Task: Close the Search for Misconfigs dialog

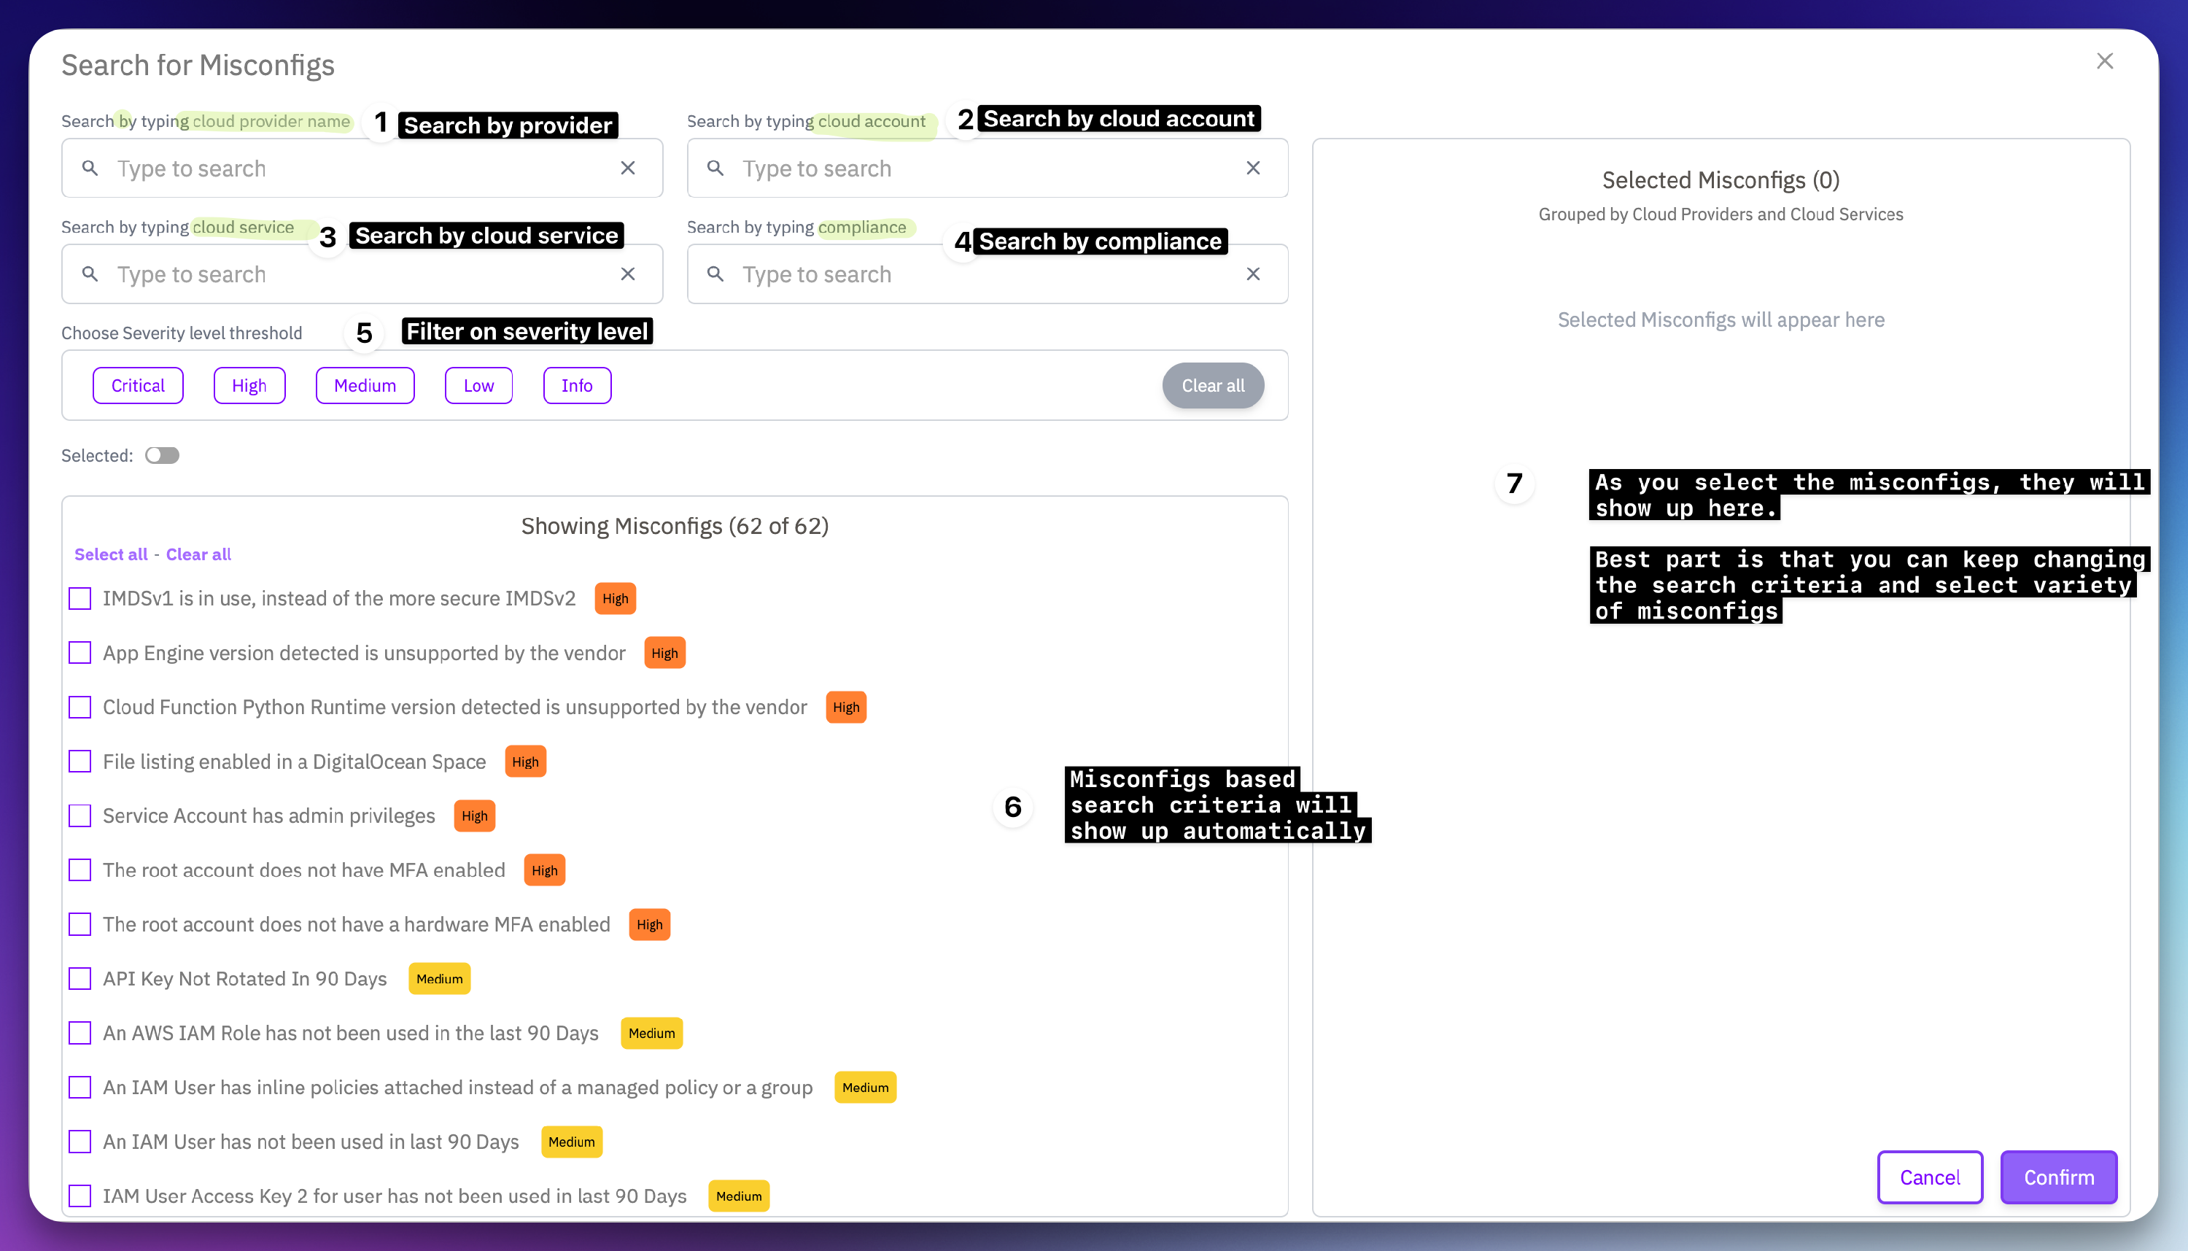Action: pos(2105,61)
